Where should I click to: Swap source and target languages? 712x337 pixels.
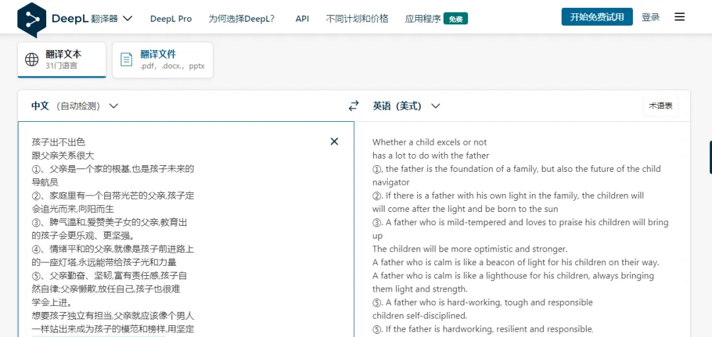point(353,106)
